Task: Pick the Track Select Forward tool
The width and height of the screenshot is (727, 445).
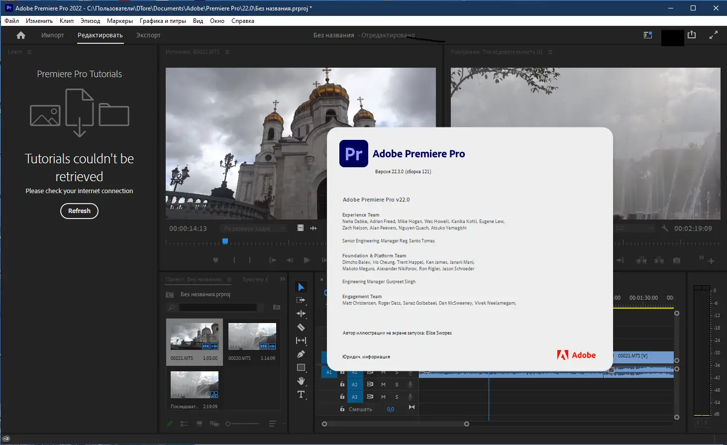Action: pyautogui.click(x=301, y=300)
